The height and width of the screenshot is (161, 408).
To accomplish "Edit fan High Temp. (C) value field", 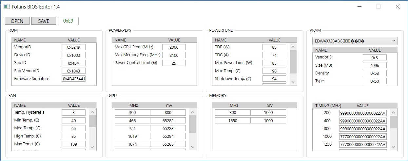I will pyautogui.click(x=73, y=136).
